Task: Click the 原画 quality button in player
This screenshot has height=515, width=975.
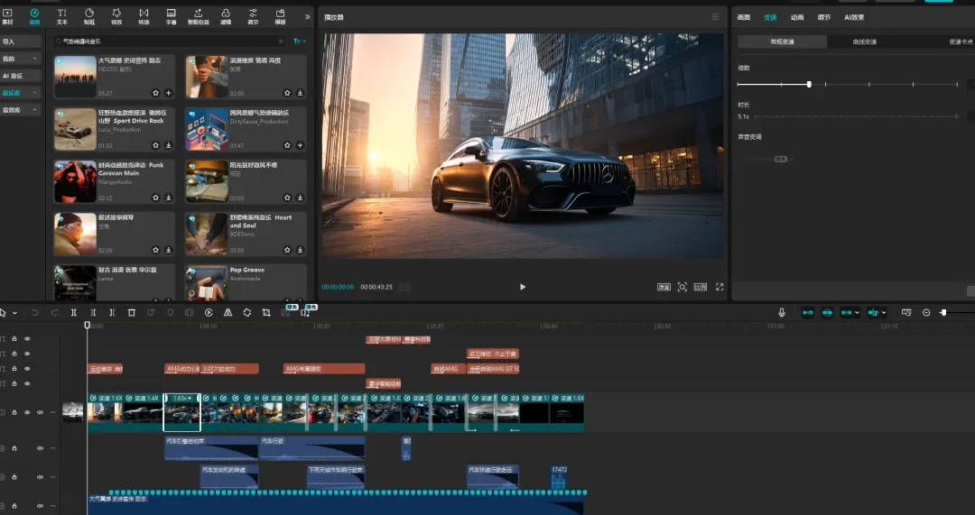Action: pos(664,287)
